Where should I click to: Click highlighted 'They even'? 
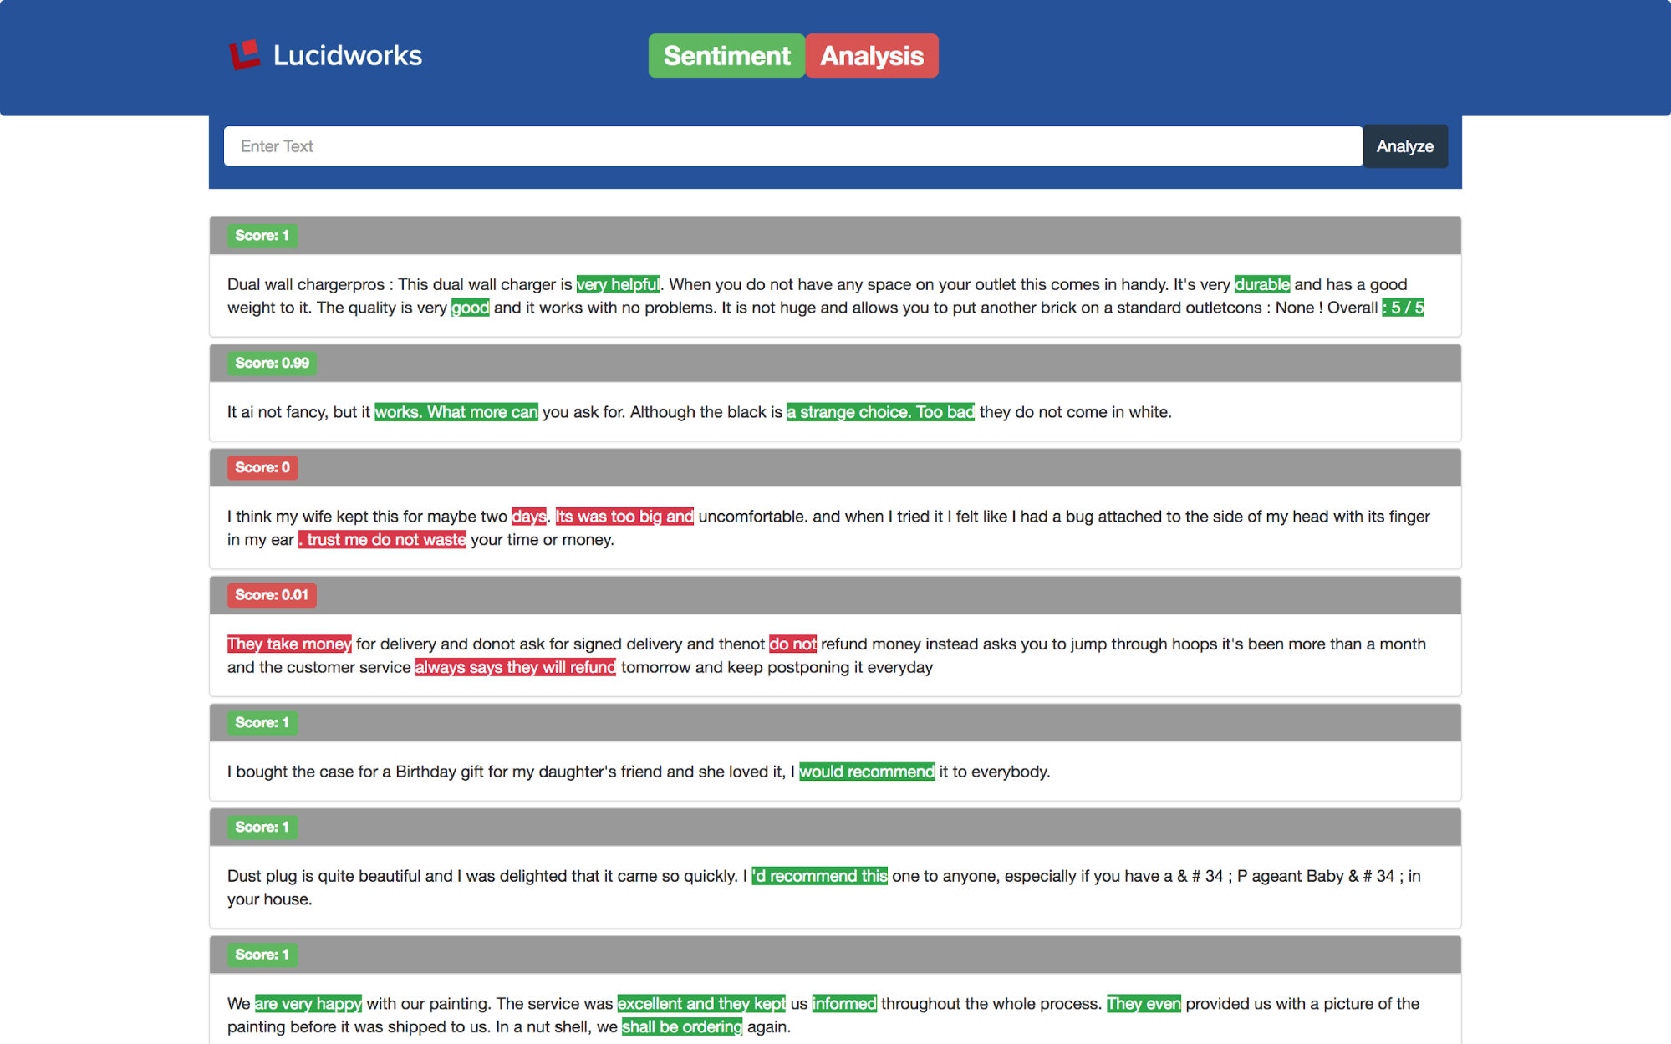1144,1004
